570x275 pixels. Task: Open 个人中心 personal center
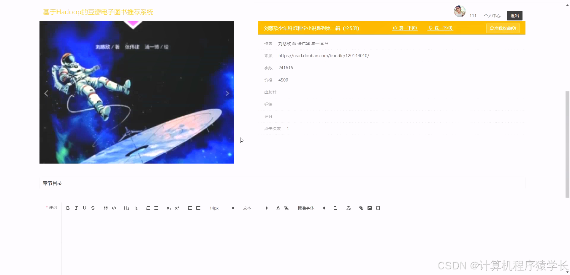[x=492, y=16]
